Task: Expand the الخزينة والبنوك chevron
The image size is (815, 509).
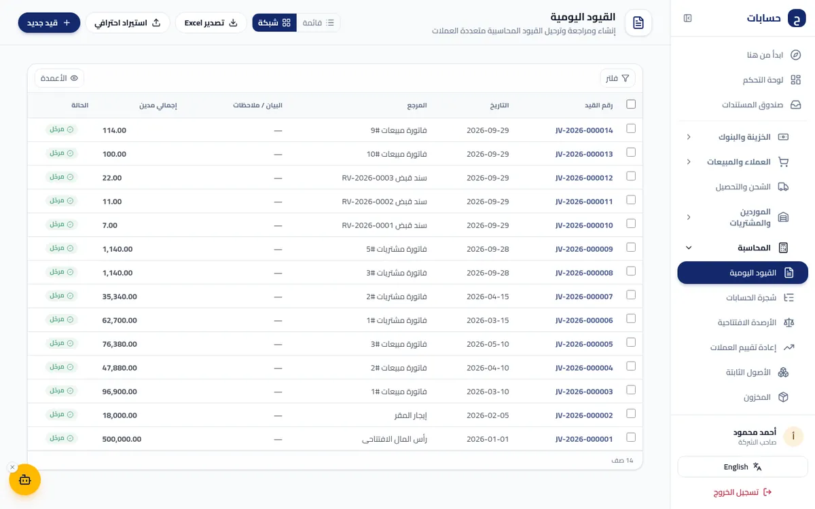Action: coord(689,137)
